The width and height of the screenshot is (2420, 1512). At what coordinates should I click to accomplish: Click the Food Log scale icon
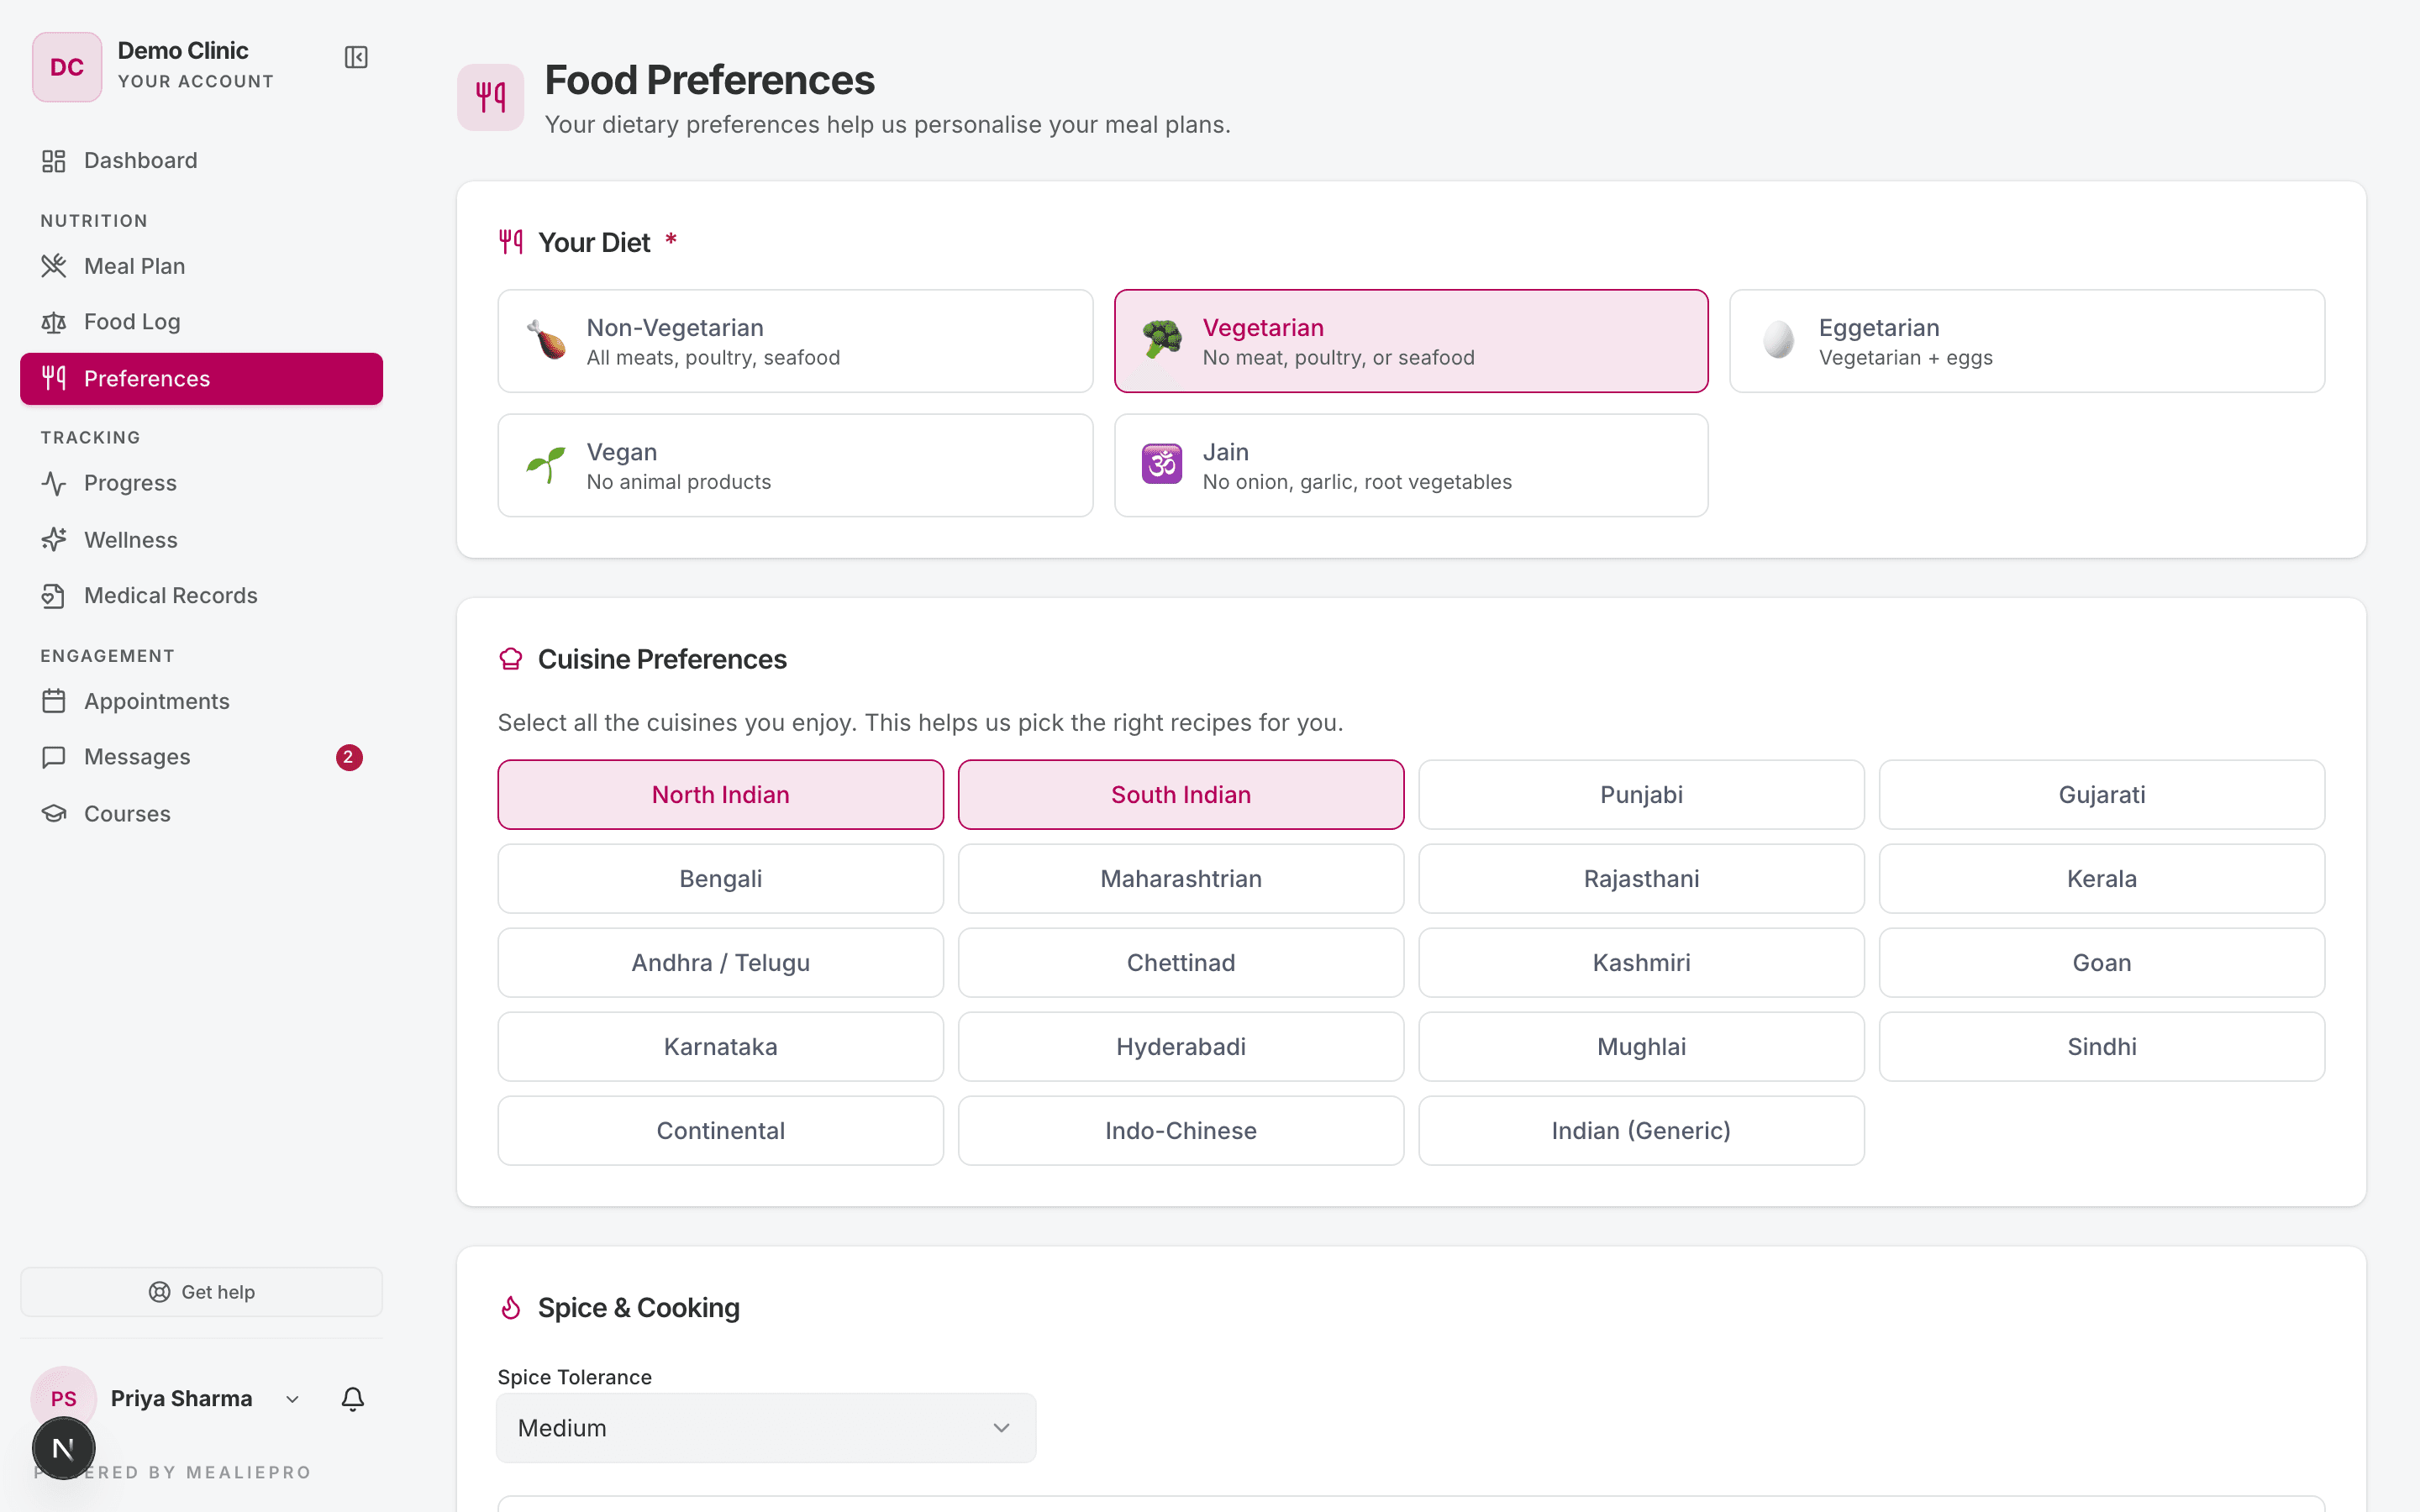(x=54, y=322)
